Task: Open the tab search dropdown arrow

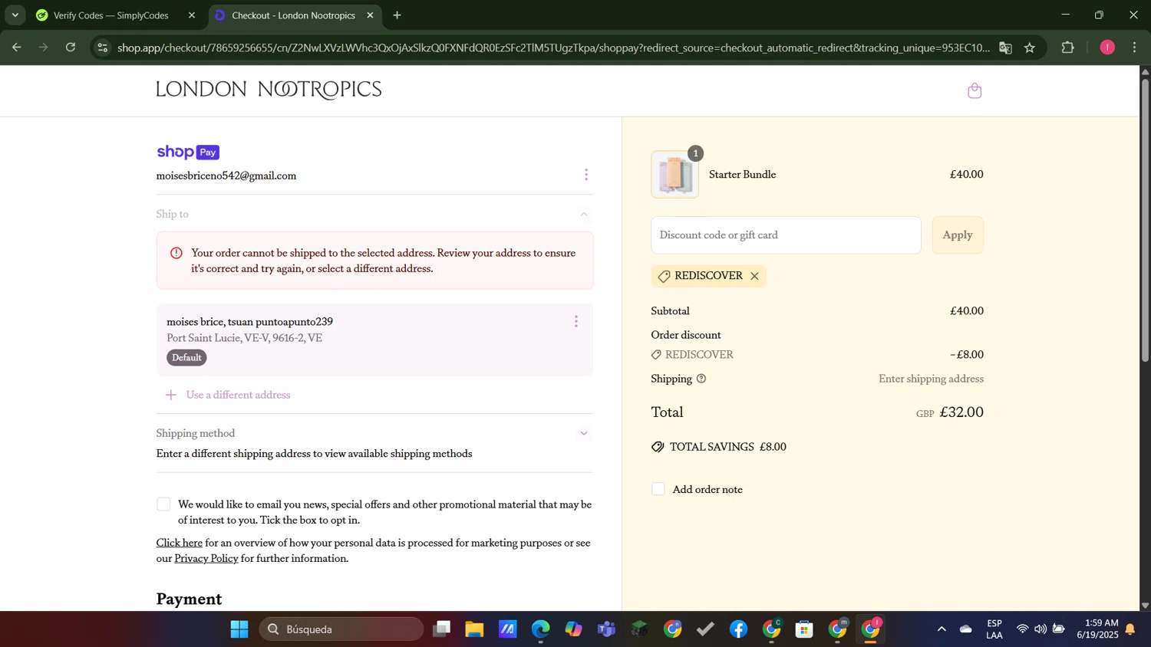Action: pos(15,15)
